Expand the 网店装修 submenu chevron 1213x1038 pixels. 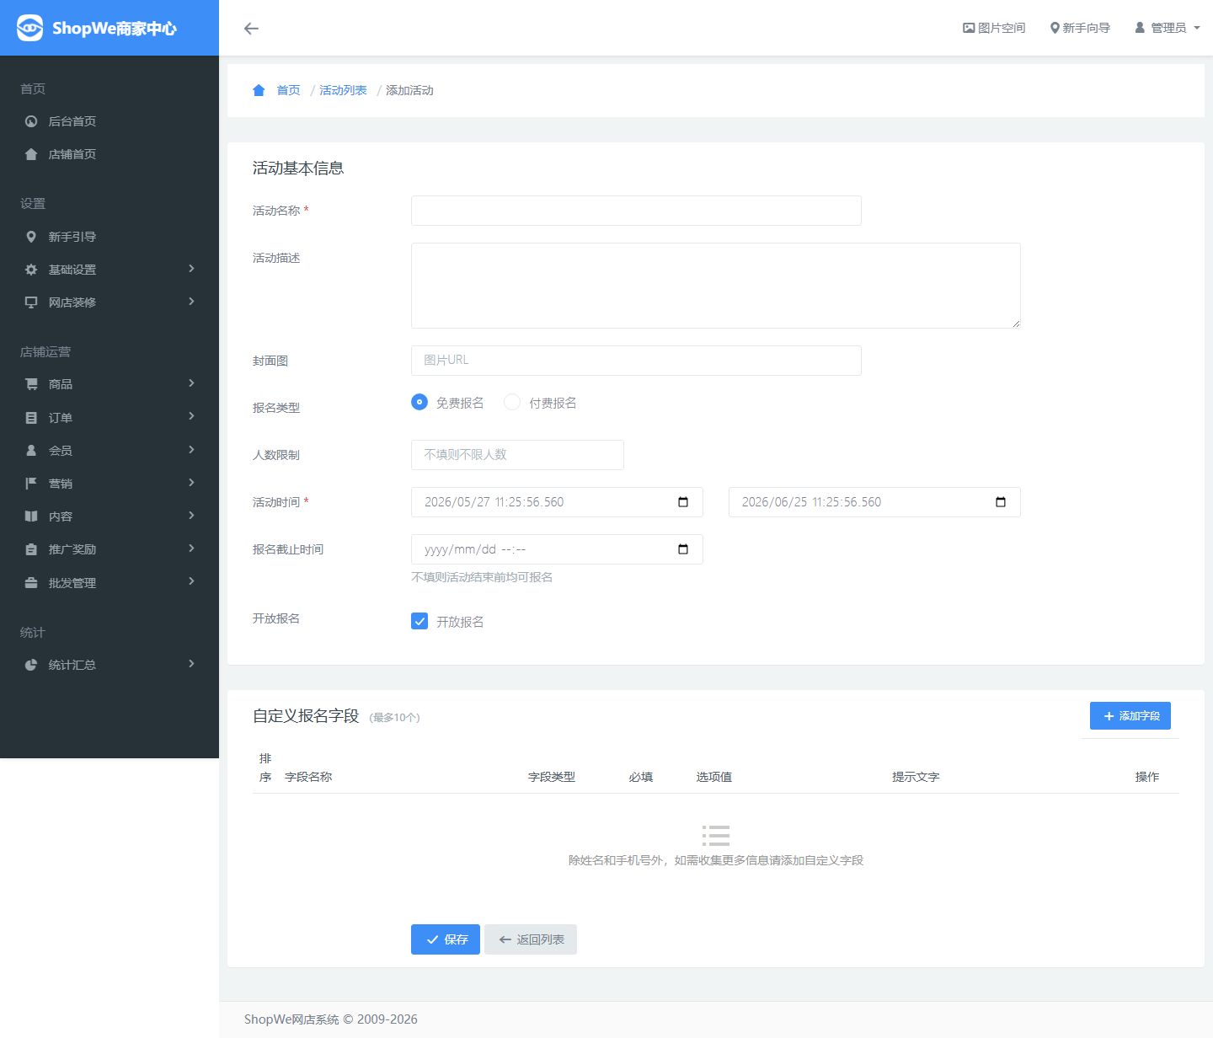(192, 302)
